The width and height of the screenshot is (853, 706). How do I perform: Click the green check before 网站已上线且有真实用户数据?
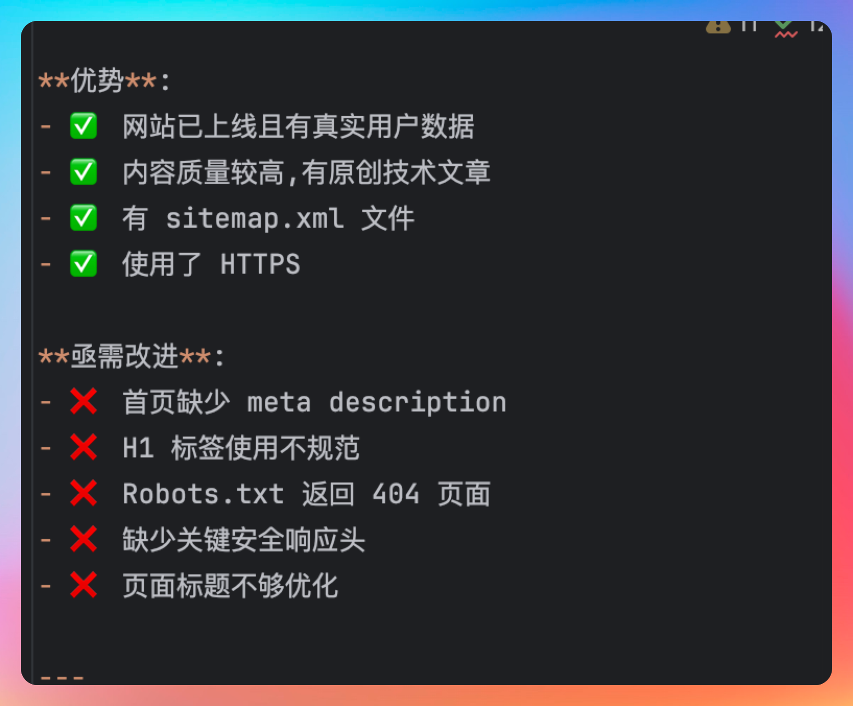coord(84,126)
